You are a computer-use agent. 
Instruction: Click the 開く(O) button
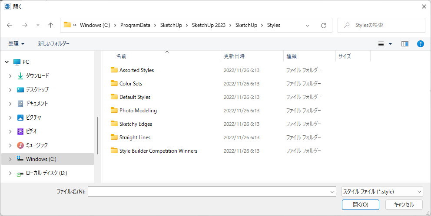[x=360, y=205]
